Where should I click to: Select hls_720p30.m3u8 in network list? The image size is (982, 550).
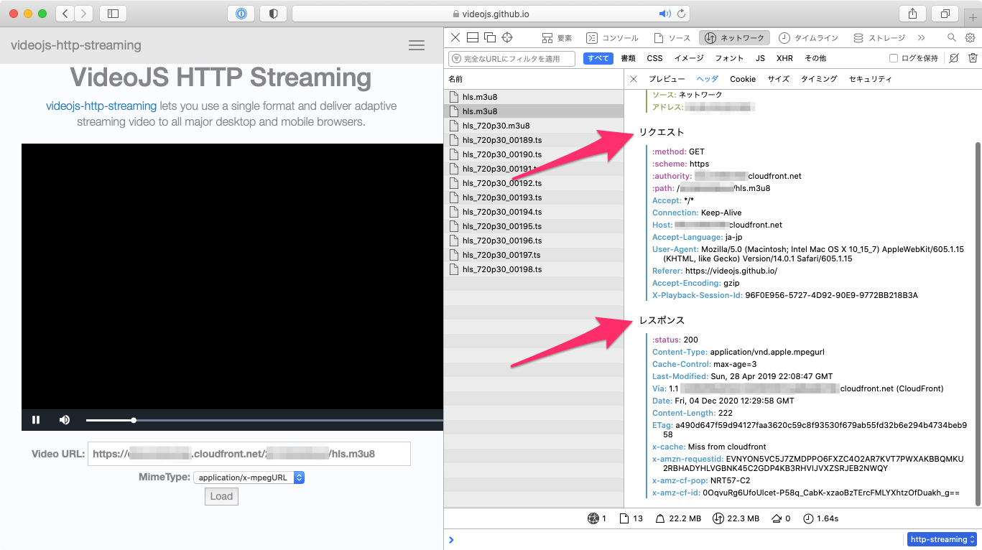(x=534, y=126)
